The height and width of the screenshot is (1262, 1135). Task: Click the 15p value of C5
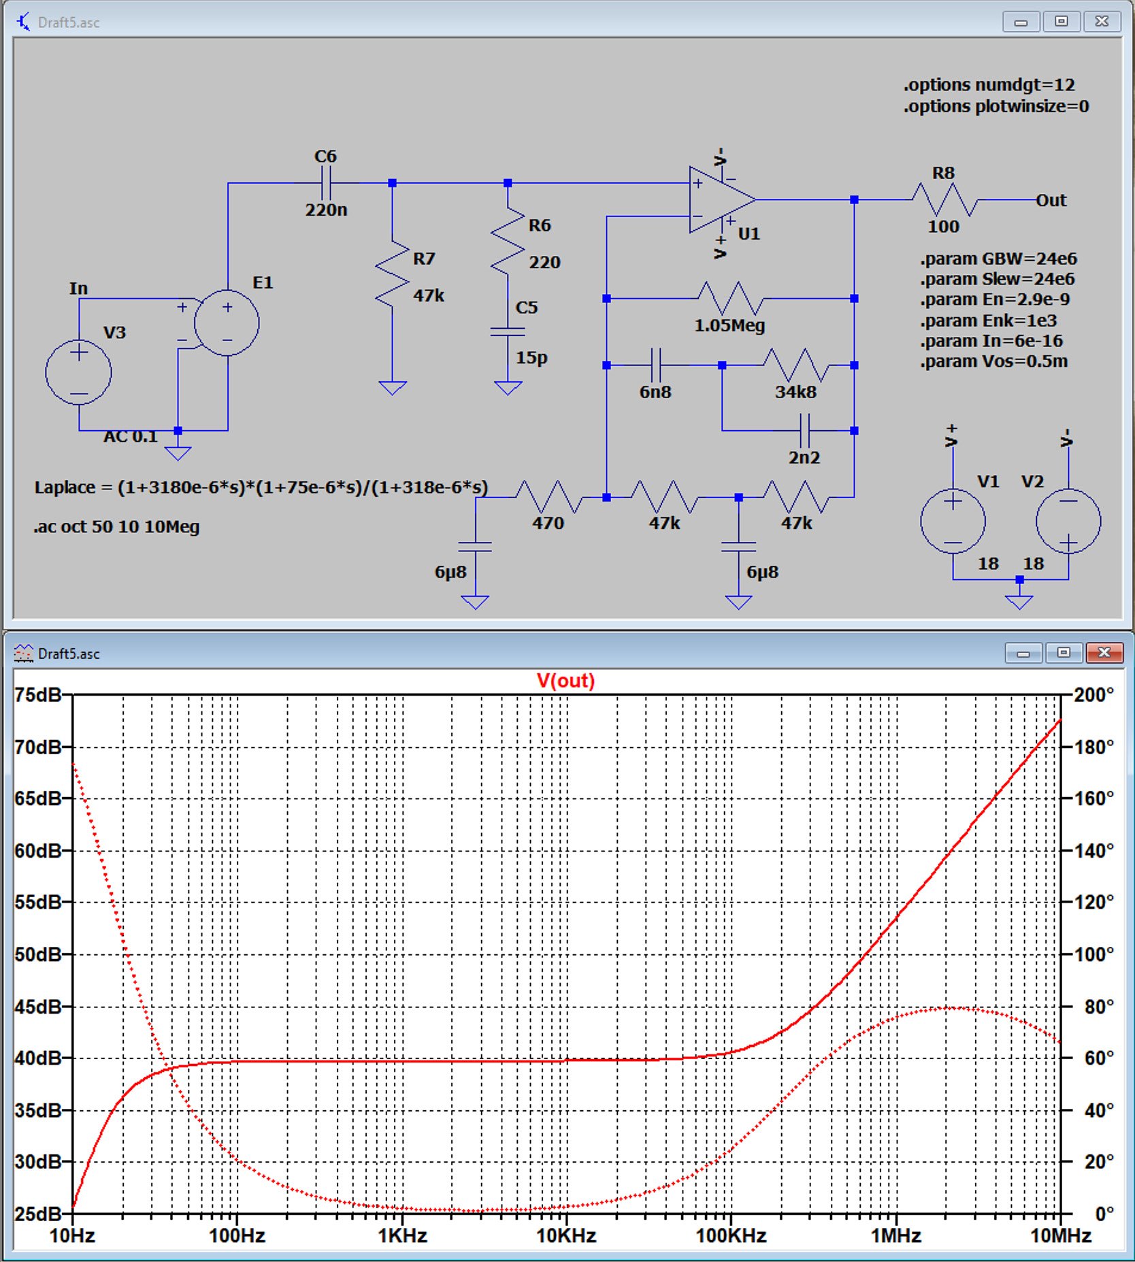point(531,357)
